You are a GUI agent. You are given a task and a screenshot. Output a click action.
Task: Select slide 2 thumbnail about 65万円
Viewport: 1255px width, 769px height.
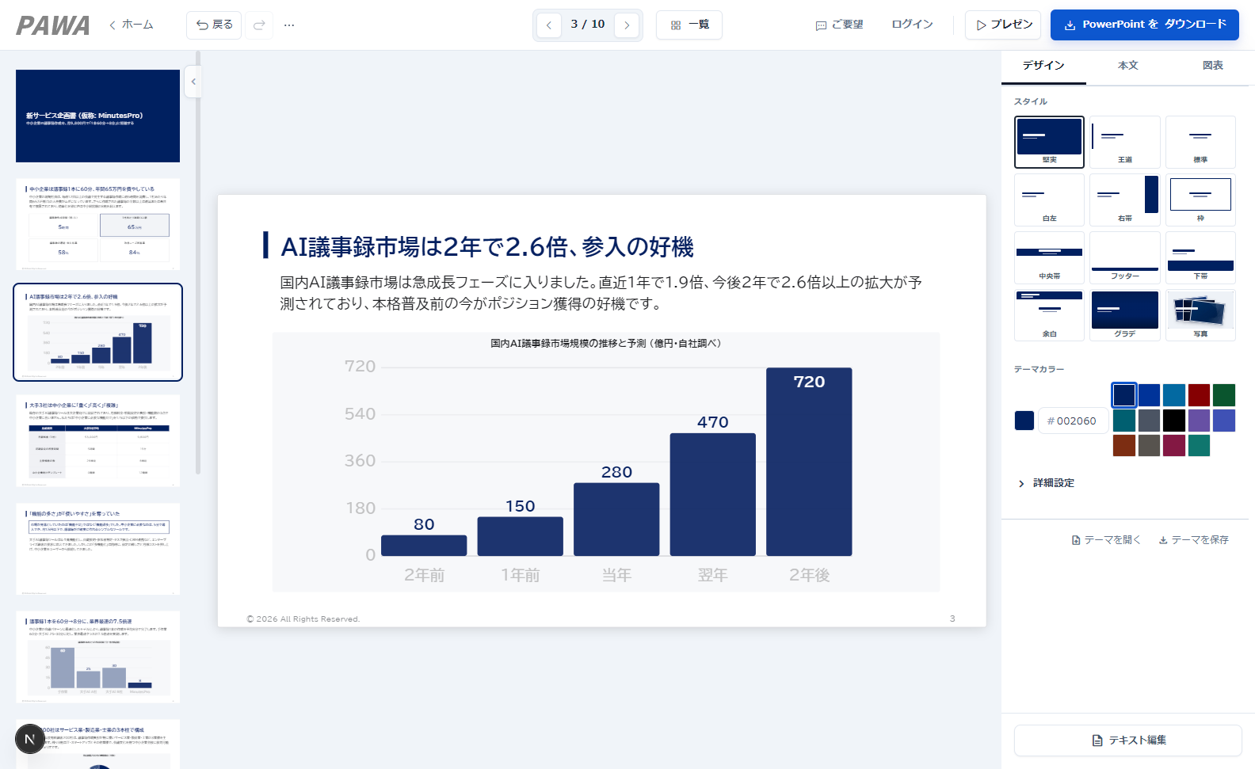click(x=98, y=224)
